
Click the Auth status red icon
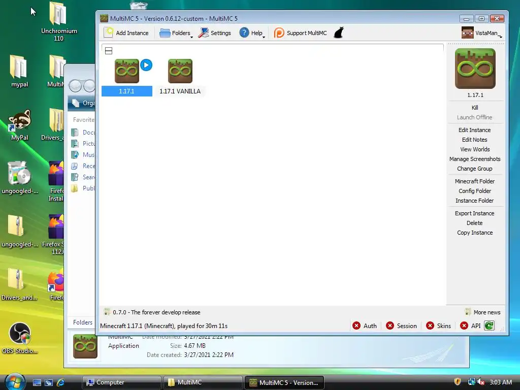pos(356,326)
